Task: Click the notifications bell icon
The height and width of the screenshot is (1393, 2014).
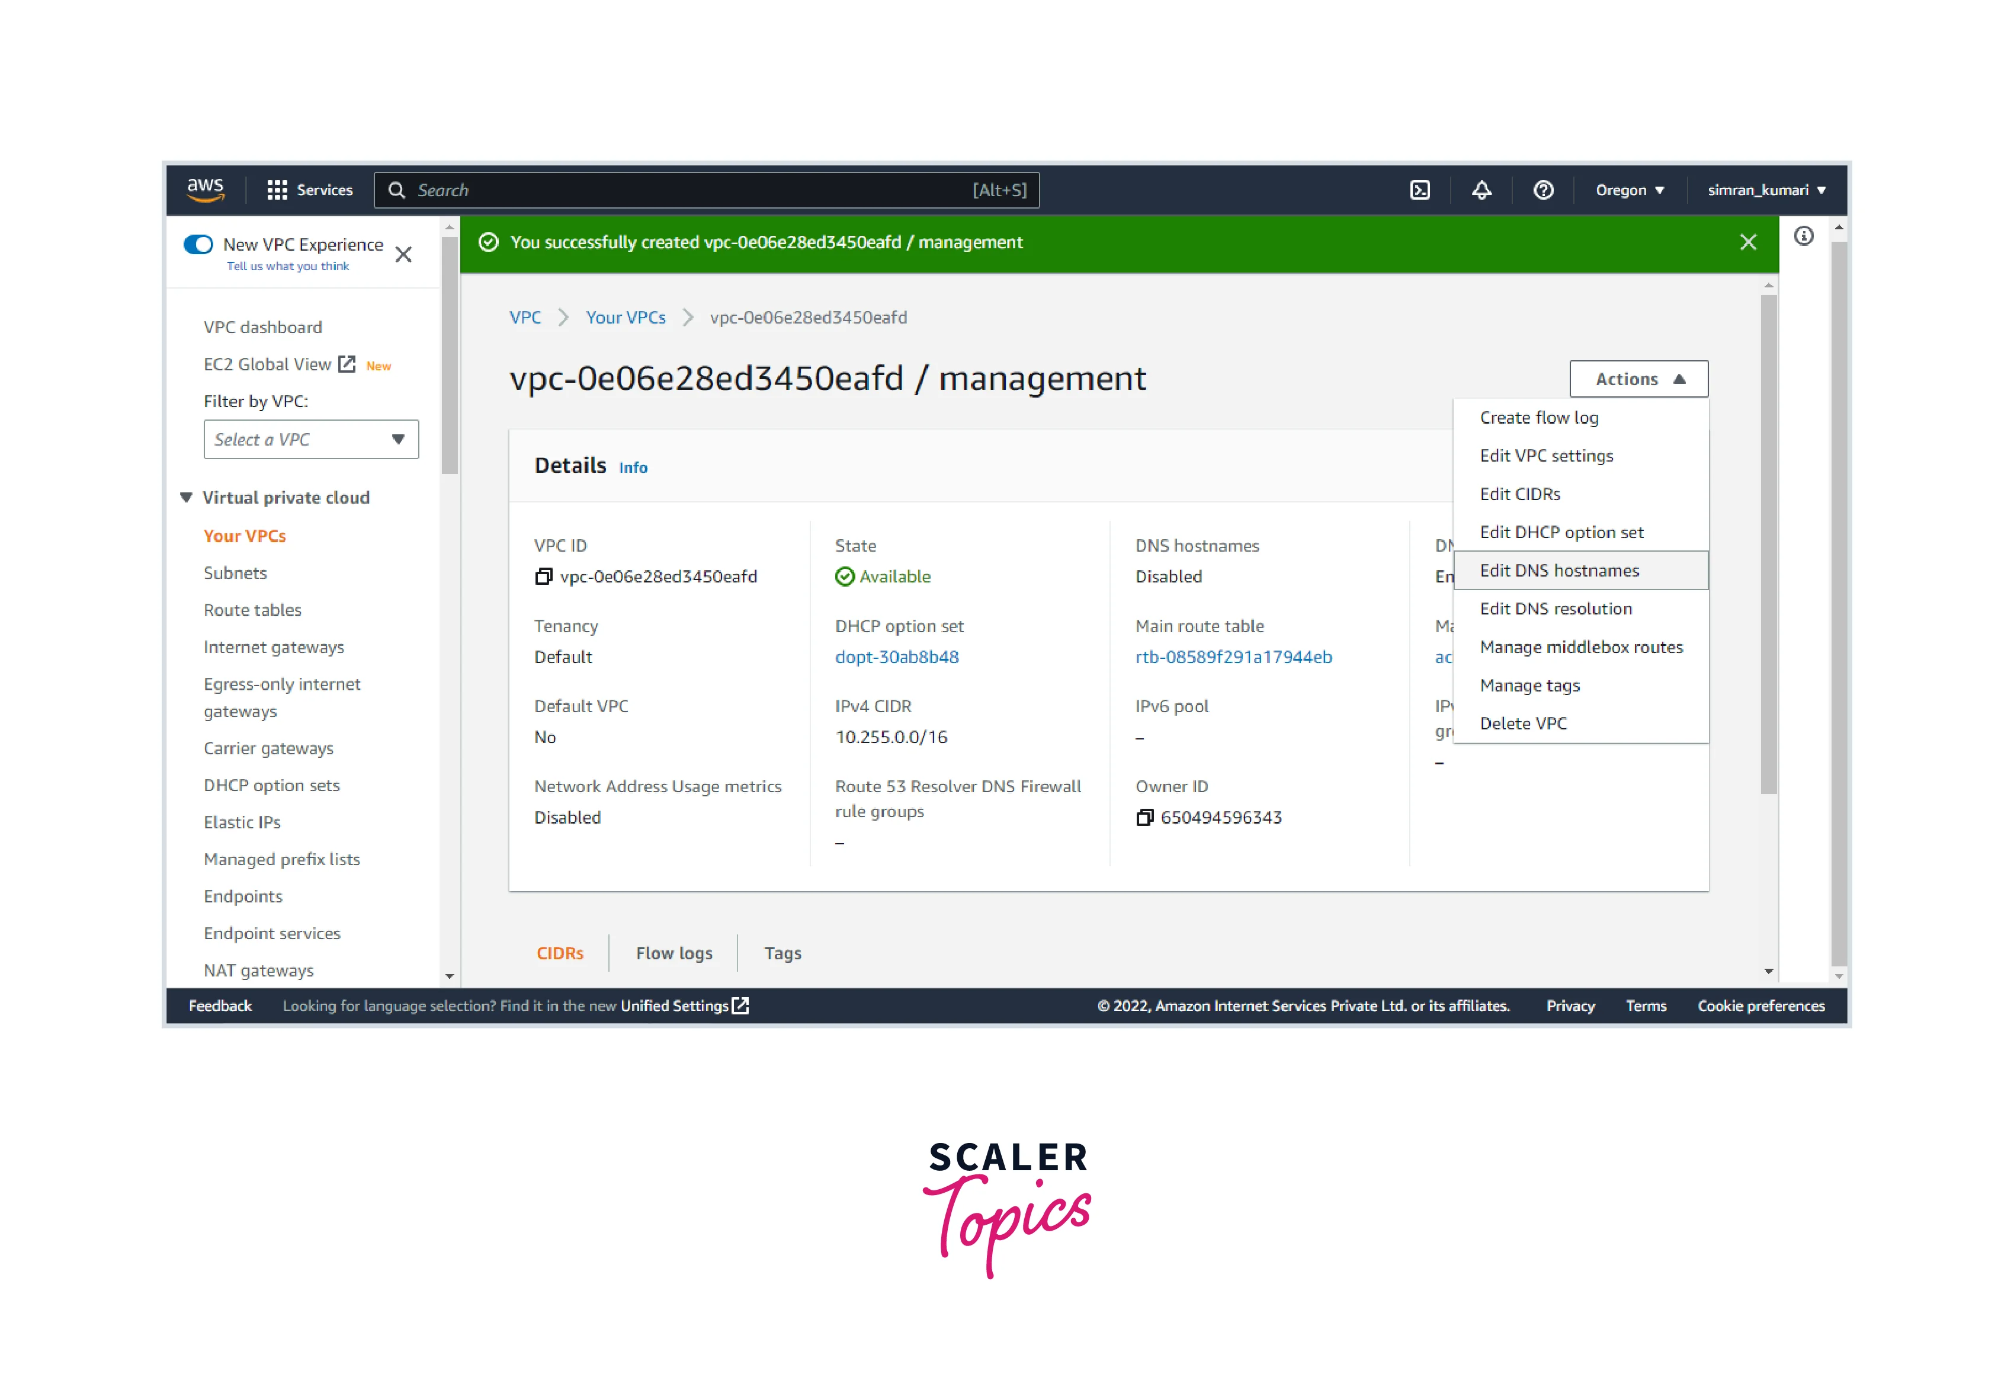Action: [x=1481, y=190]
